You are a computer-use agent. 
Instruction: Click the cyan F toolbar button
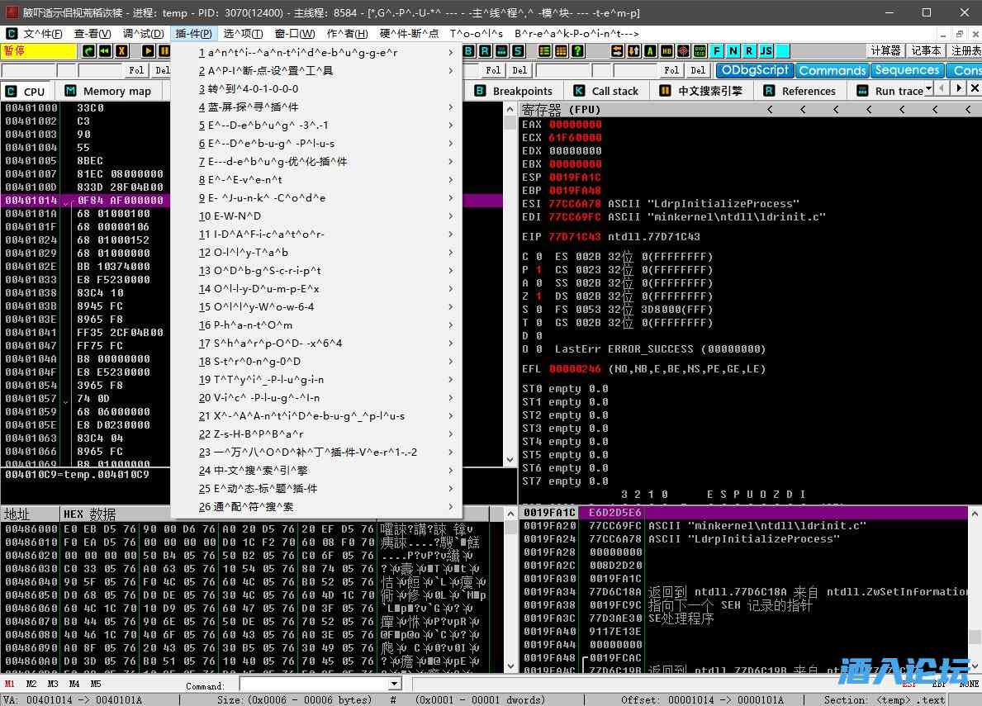(716, 51)
